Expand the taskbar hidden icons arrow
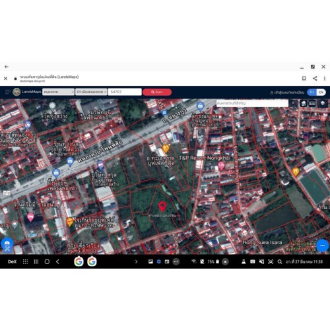This screenshot has width=330, height=330. tap(225, 262)
